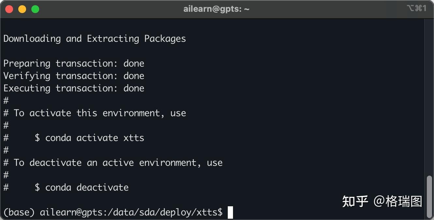
Task: Click the Verifying transaction: done line
Action: point(74,76)
